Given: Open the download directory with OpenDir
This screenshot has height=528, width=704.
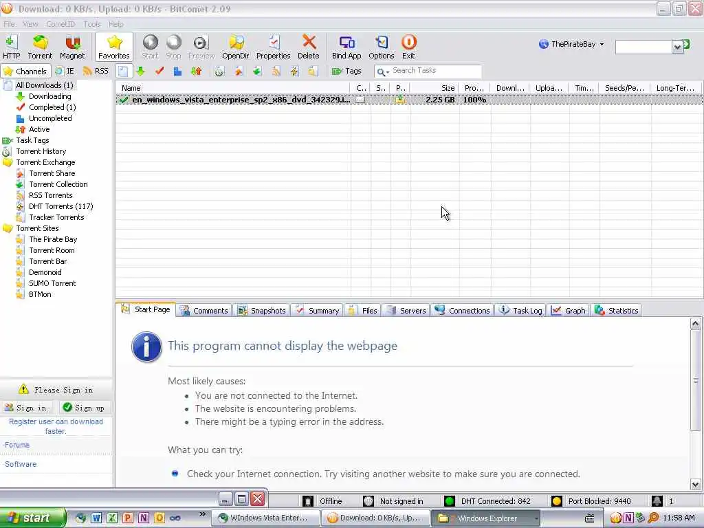Looking at the screenshot, I should coord(236,47).
